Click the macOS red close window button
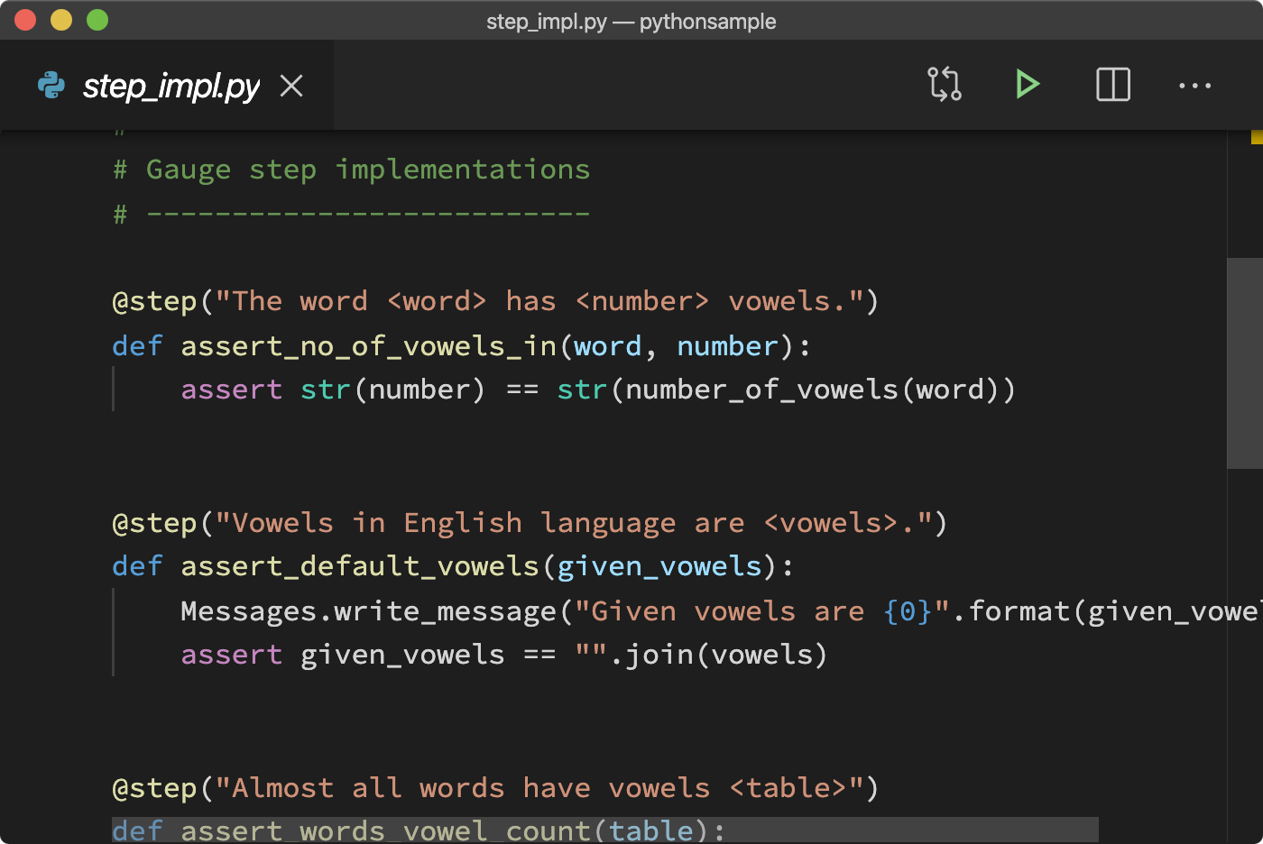Image resolution: width=1263 pixels, height=844 pixels. [25, 20]
